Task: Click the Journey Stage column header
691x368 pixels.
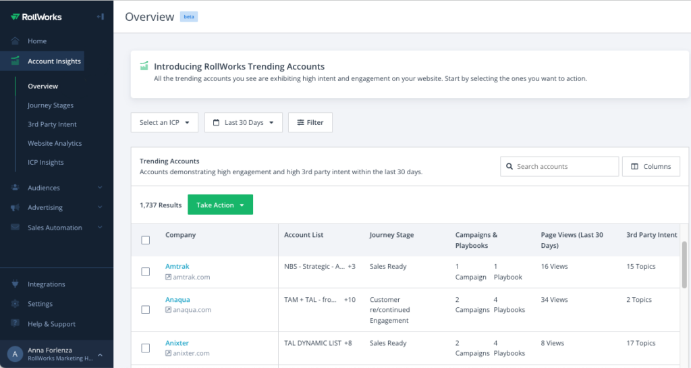Action: coord(391,235)
